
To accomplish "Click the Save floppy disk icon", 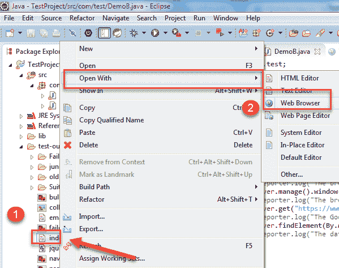I will click(31, 33).
